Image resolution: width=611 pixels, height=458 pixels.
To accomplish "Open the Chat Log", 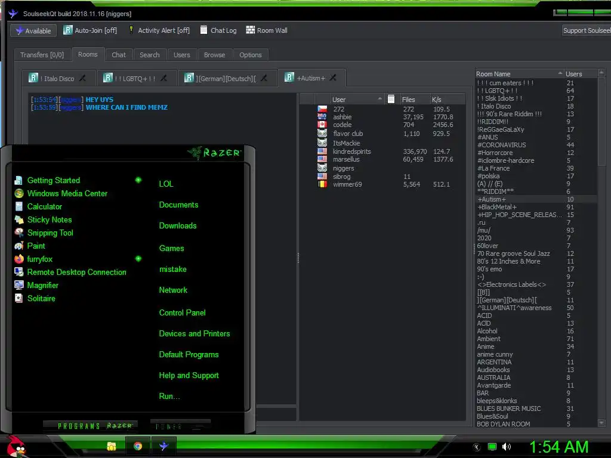I will click(x=218, y=30).
